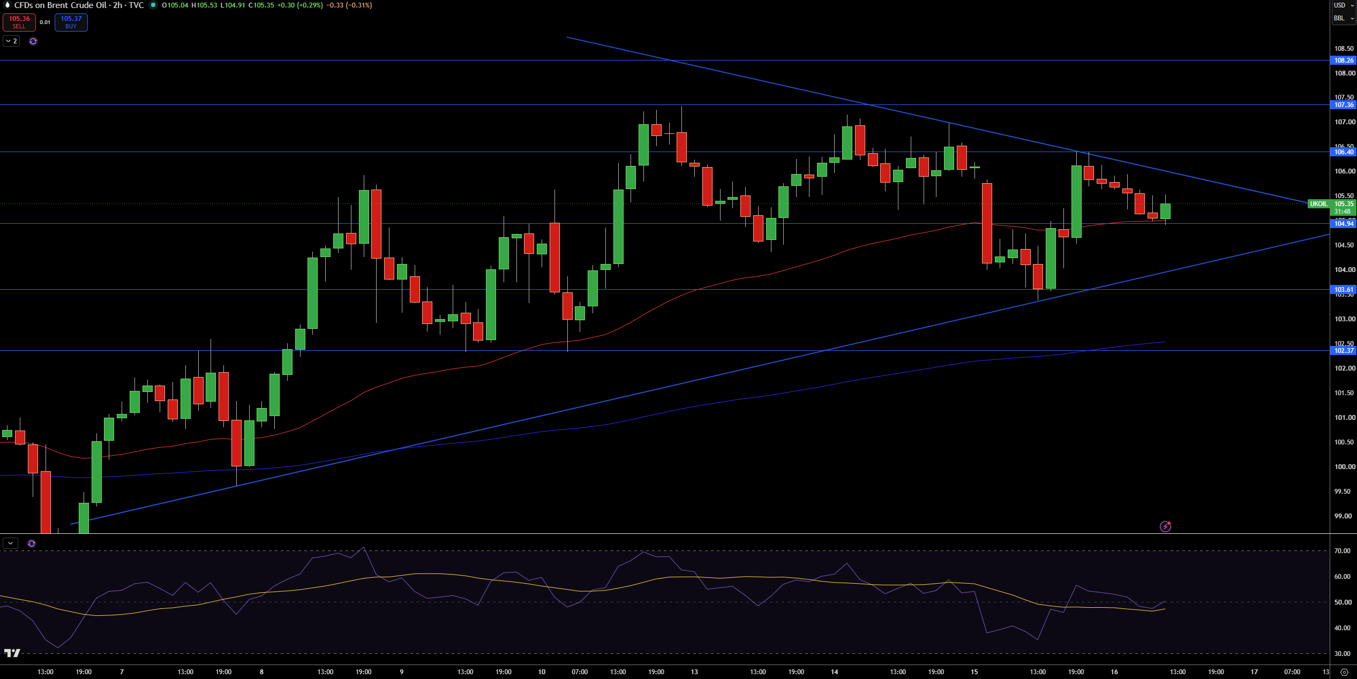
Task: Click the date label 16 on time axis
Action: pos(1114,672)
